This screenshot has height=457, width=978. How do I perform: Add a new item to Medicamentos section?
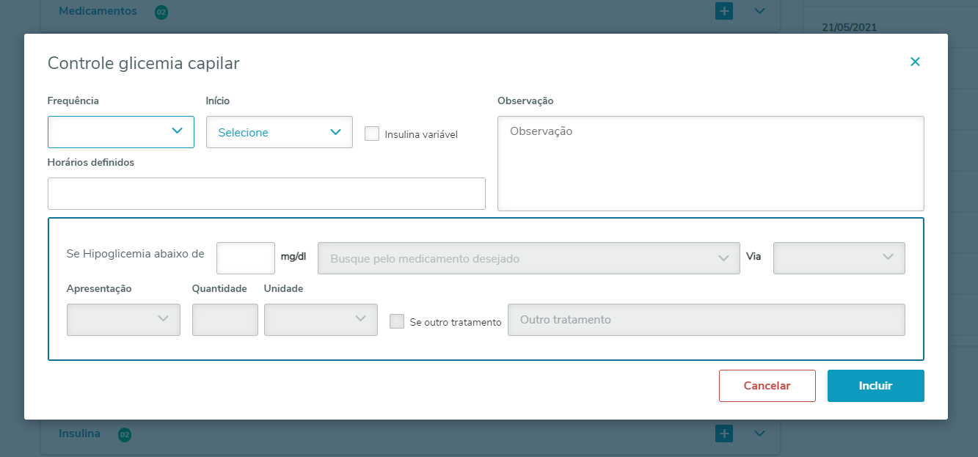(x=724, y=11)
